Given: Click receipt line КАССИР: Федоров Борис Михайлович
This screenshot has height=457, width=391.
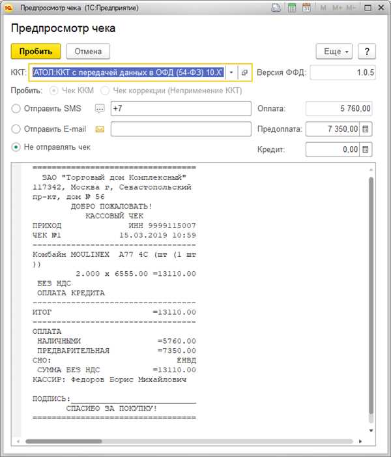Looking at the screenshot, I should pos(109,379).
